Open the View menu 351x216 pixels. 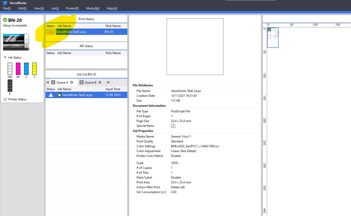[x=39, y=8]
